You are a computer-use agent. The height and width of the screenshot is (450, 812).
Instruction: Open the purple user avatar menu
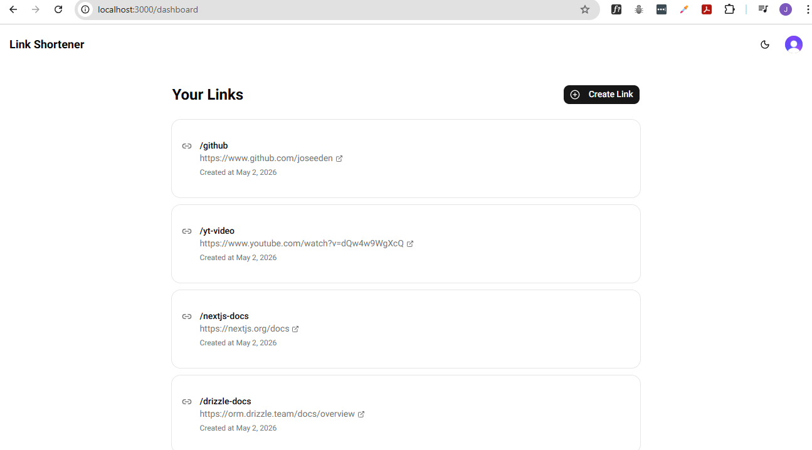794,44
